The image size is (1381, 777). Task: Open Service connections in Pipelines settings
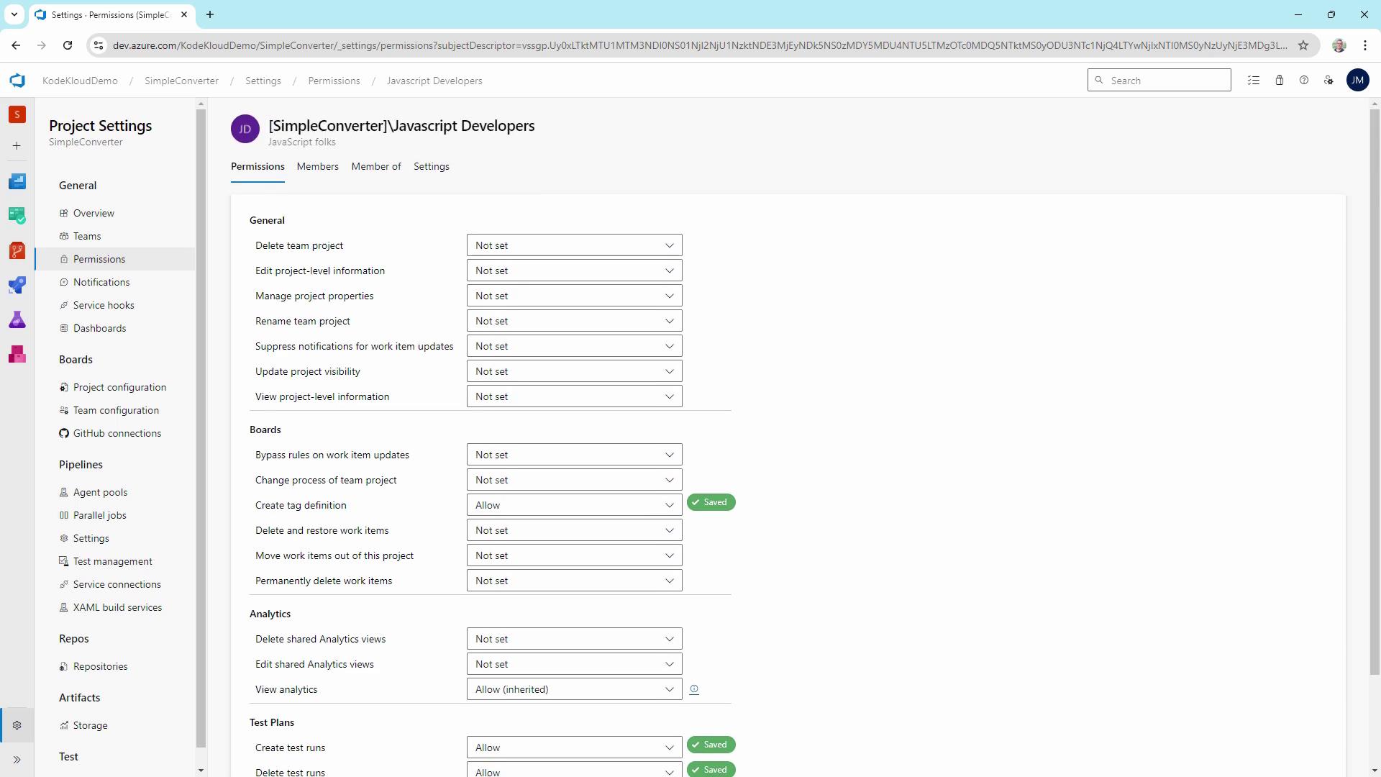coord(117,584)
